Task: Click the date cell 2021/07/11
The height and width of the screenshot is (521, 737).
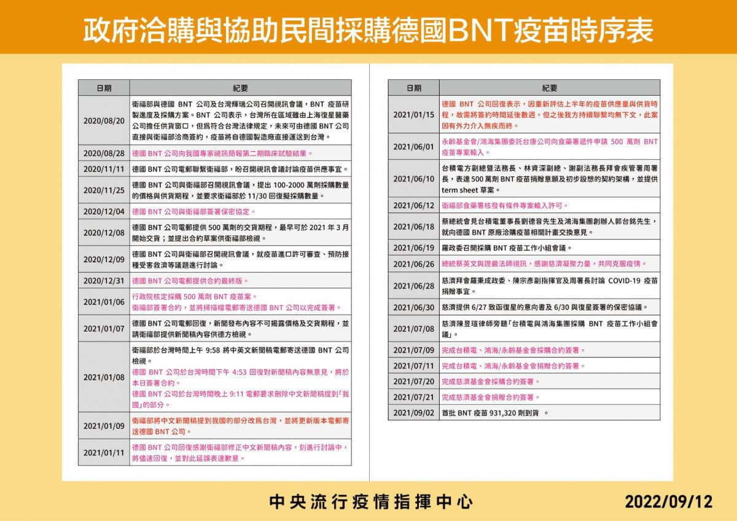Action: click(x=413, y=366)
